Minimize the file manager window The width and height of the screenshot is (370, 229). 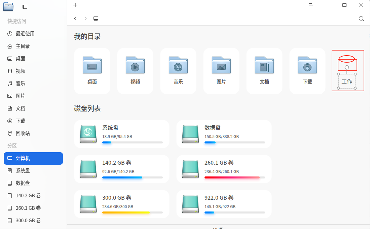pyautogui.click(x=328, y=5)
